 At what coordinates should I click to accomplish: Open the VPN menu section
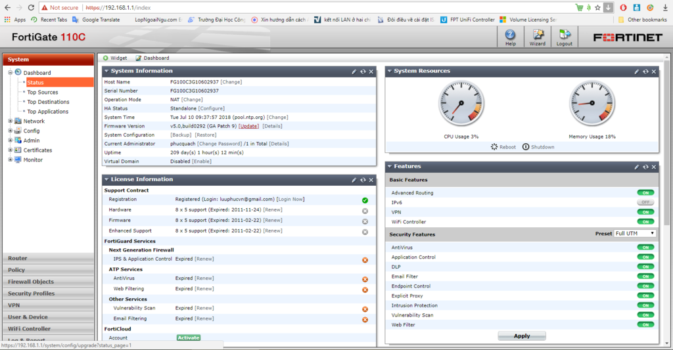(x=48, y=305)
